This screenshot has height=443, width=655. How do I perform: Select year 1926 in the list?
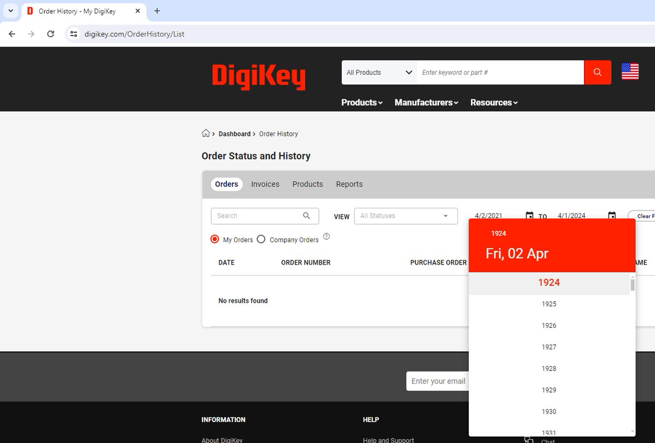(x=549, y=326)
